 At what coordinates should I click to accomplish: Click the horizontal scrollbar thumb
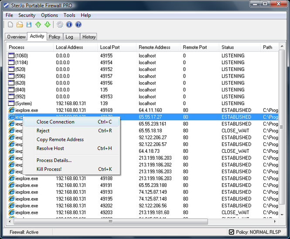coord(111,222)
